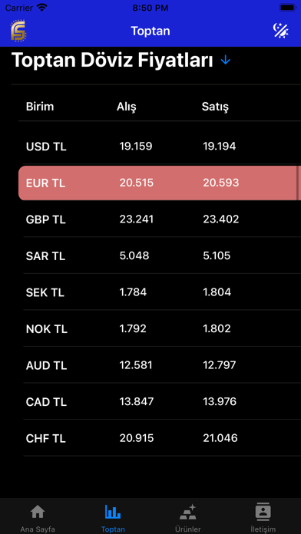Tap the CHF TL satış price 21.046
The width and height of the screenshot is (301, 534).
220,438
